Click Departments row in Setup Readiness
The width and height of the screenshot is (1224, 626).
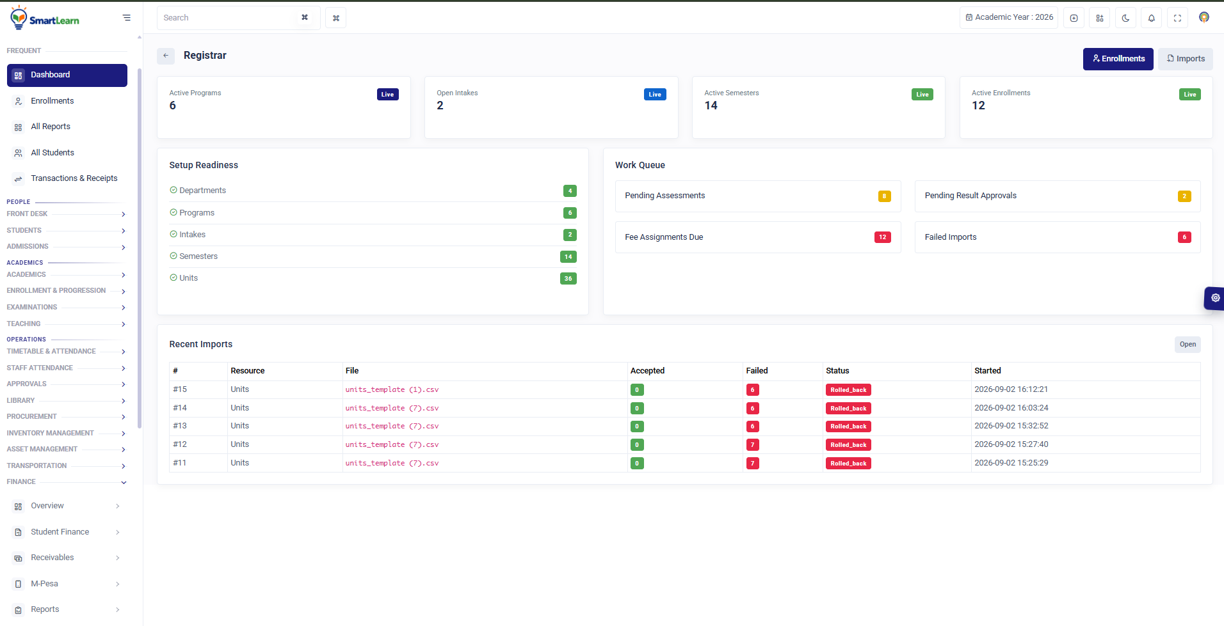click(x=373, y=191)
